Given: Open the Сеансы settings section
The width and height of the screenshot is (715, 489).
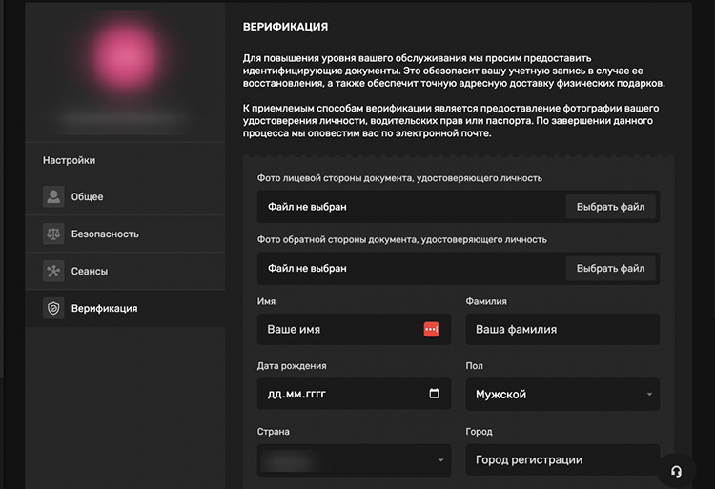Looking at the screenshot, I should [x=125, y=271].
